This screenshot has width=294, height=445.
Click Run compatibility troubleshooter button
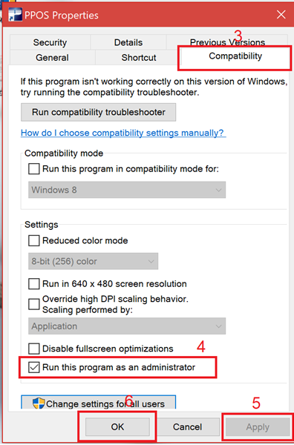pos(99,112)
